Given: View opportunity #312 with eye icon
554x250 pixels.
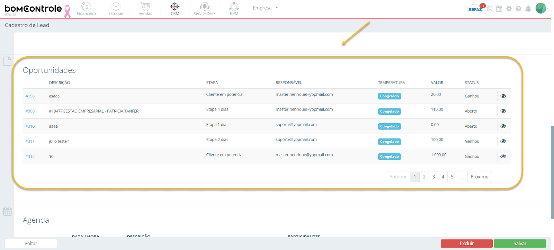Looking at the screenshot, I should coord(503,156).
